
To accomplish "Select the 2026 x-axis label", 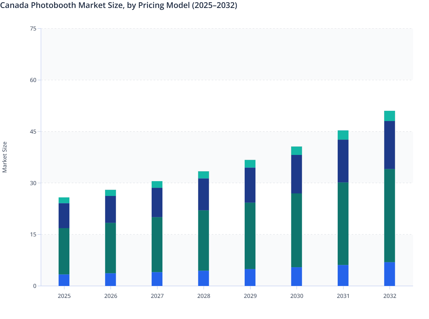I will point(111,296).
